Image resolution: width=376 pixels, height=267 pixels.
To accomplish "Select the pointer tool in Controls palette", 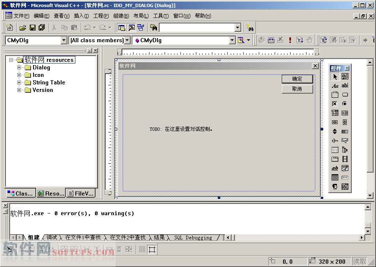I will 335,76.
